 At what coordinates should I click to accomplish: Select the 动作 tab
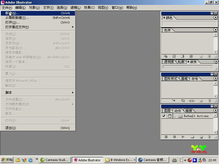[x=178, y=111]
